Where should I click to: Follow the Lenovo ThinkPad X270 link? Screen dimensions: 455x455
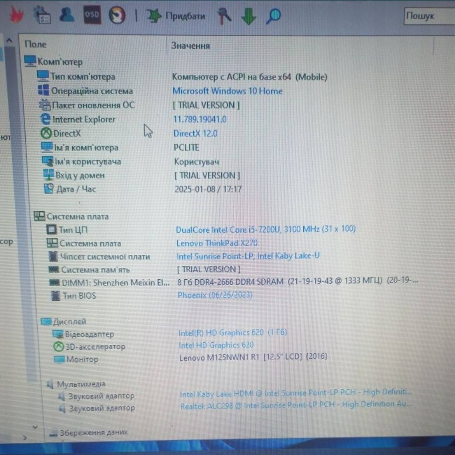217,243
